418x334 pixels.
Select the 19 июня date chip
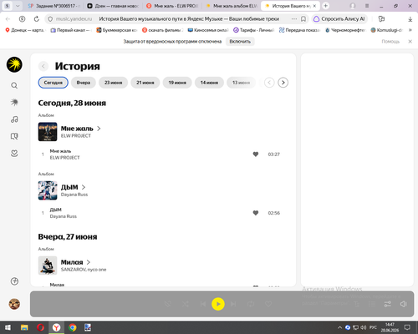pos(177,83)
